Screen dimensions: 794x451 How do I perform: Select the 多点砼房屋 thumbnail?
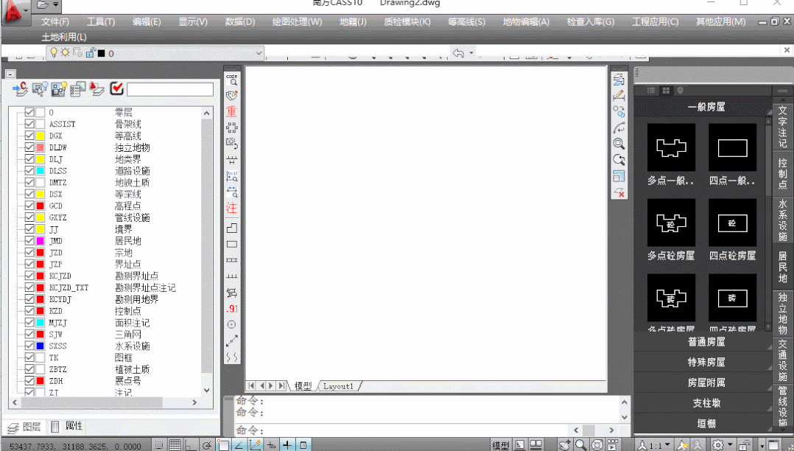click(x=671, y=223)
